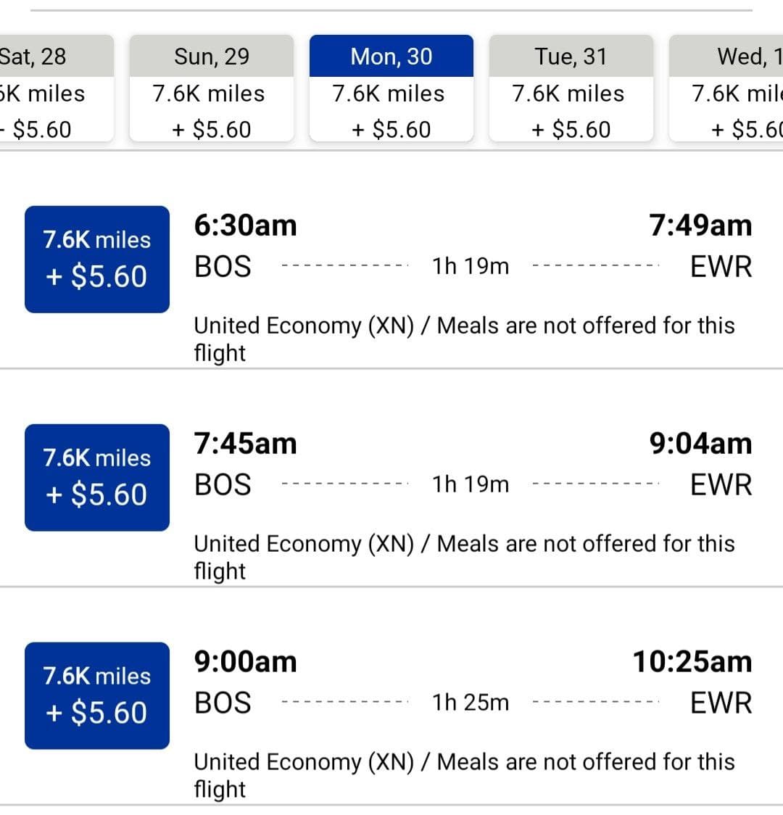The image size is (783, 815).
Task: Select the Sat, 28 date tab
Action: pyautogui.click(x=56, y=88)
